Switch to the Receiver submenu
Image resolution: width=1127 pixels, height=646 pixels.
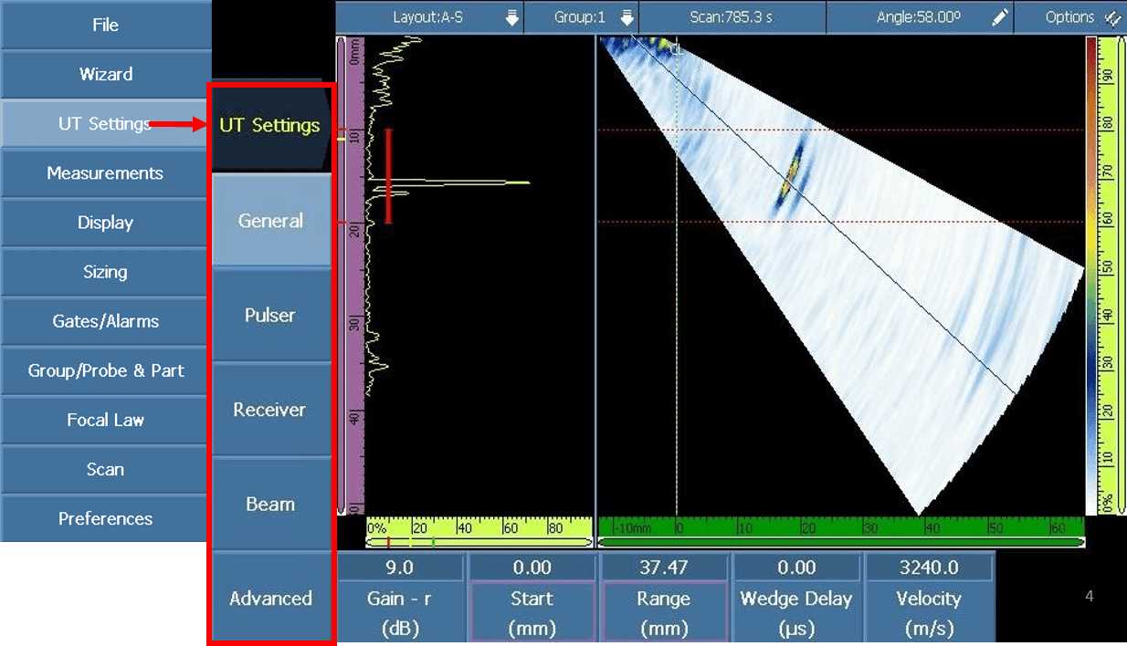(x=270, y=410)
